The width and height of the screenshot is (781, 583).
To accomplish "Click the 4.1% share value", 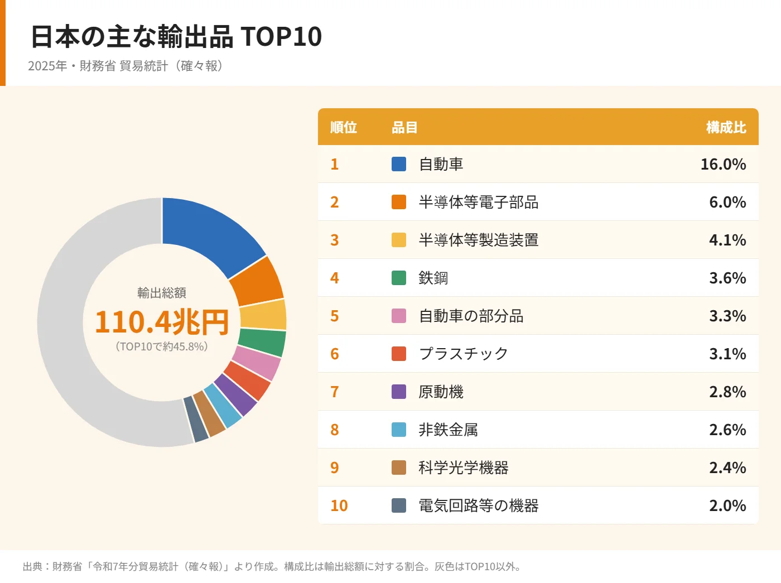I will coord(728,240).
